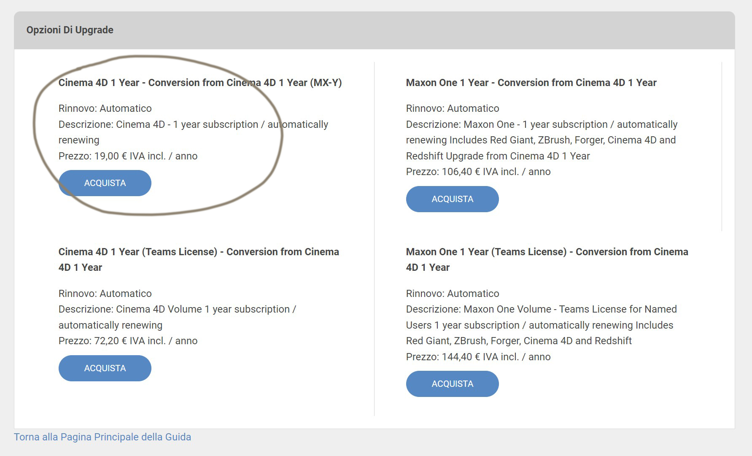Click description Maxon One - 1 year subscription
This screenshot has height=456, width=752.
coord(542,140)
